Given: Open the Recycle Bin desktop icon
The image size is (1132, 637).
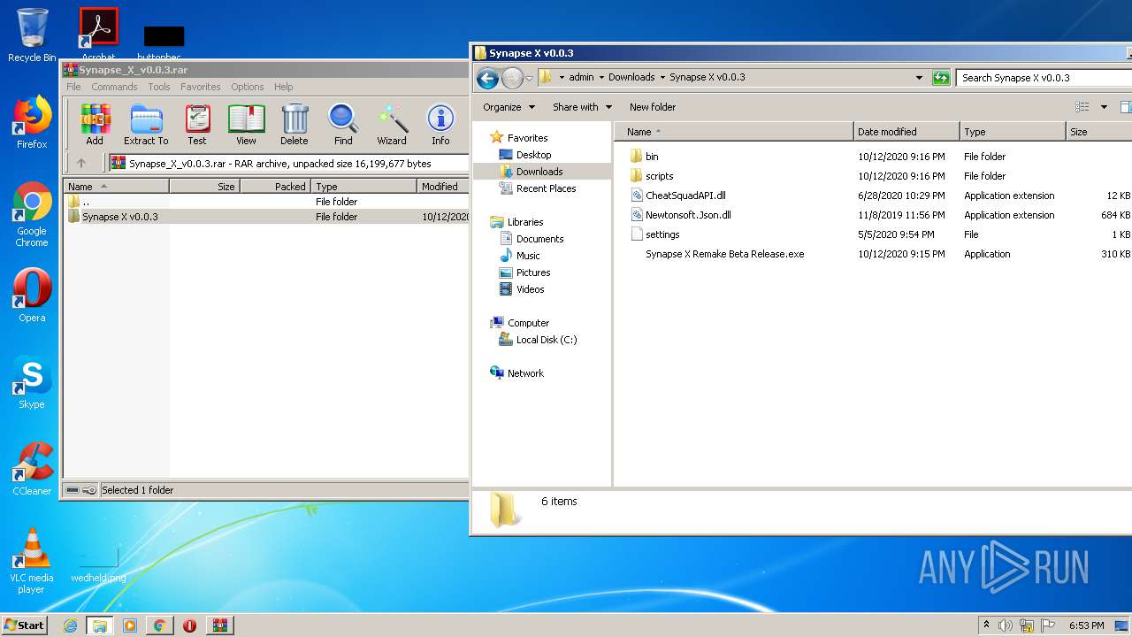Looking at the screenshot, I should (32, 35).
